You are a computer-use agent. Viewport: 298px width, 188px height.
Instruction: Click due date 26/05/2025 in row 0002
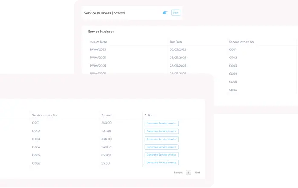click(x=178, y=58)
